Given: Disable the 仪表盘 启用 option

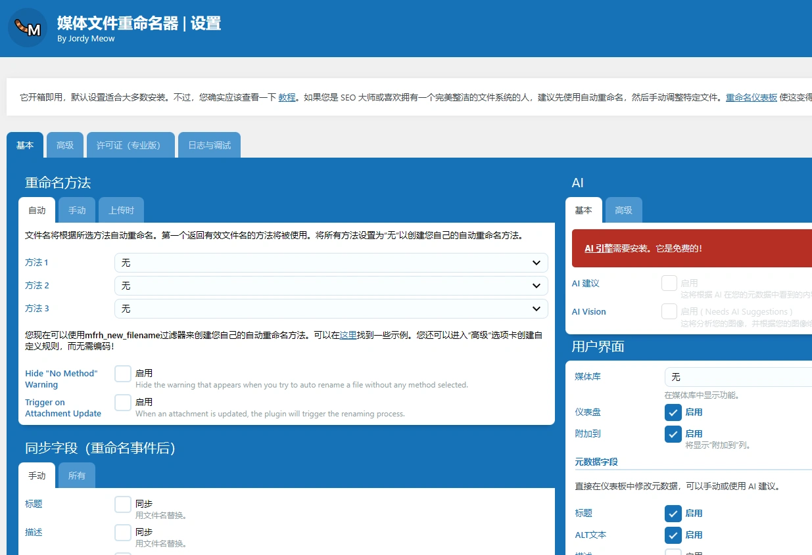Looking at the screenshot, I should [x=673, y=412].
